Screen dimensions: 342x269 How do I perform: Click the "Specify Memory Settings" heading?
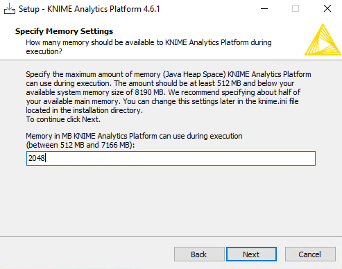[64, 31]
